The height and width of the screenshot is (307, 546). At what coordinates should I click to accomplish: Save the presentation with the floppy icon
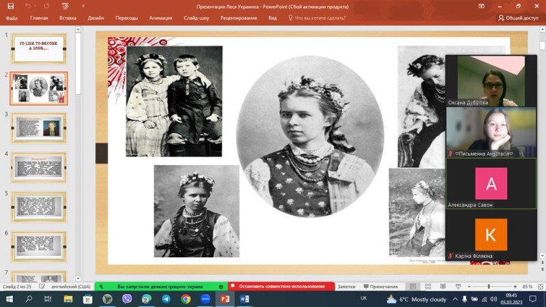point(11,6)
